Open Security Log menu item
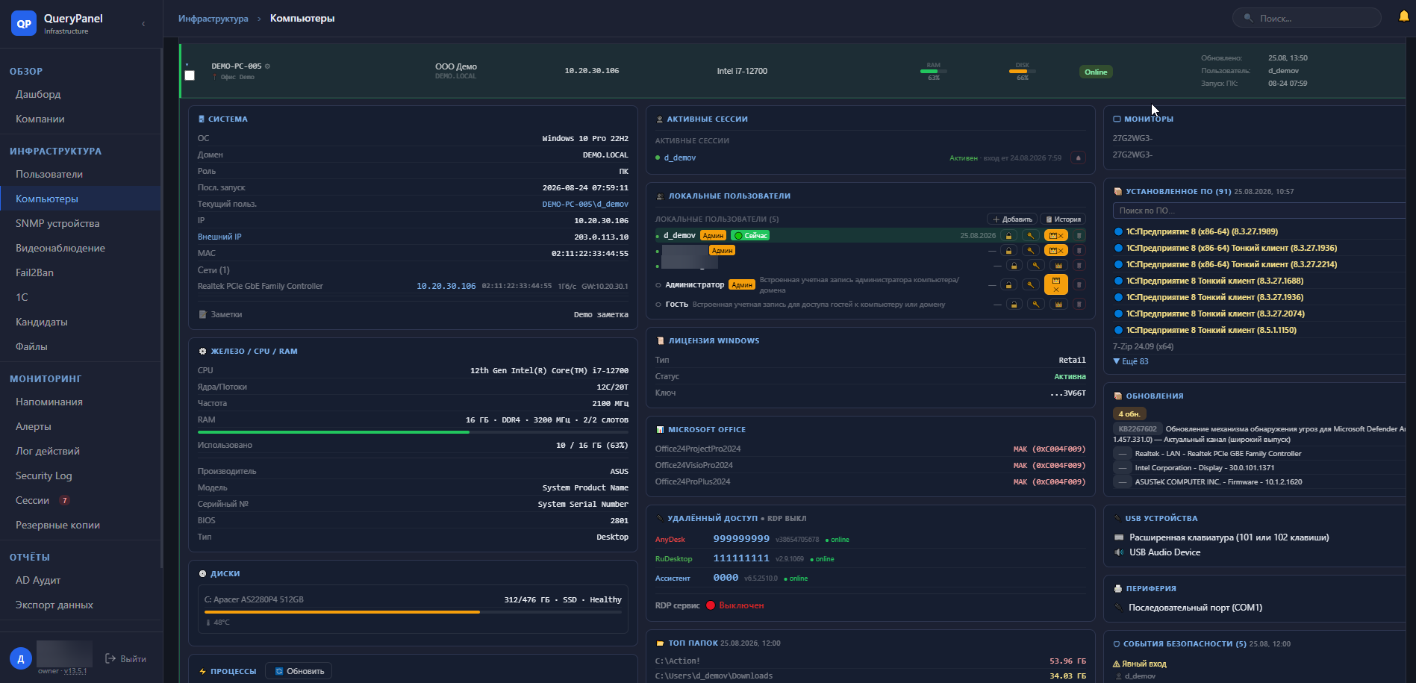Viewport: 1416px width, 683px height. [x=81, y=475]
